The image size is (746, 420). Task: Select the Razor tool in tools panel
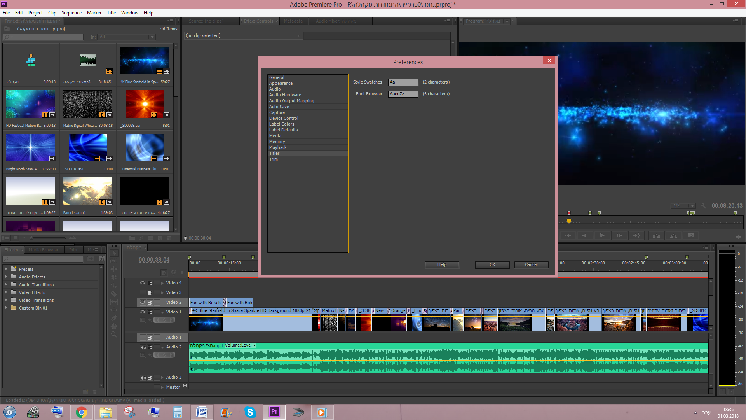[114, 294]
